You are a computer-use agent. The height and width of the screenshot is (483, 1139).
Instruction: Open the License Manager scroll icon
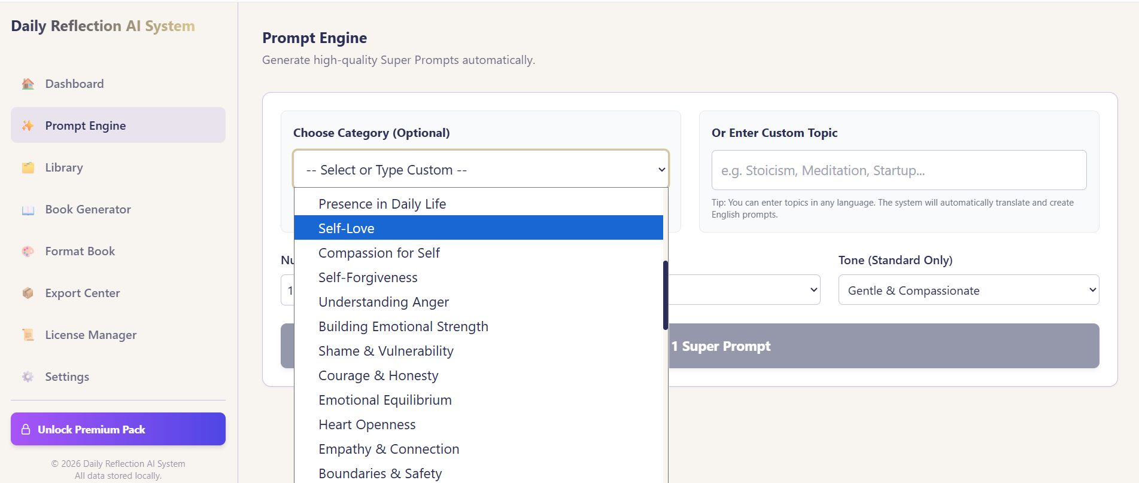(x=28, y=335)
